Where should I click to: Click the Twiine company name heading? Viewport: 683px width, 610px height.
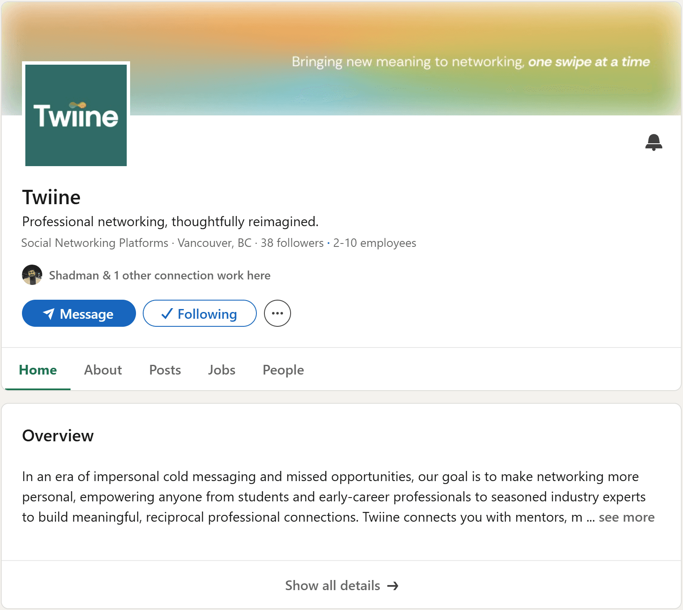pyautogui.click(x=52, y=197)
